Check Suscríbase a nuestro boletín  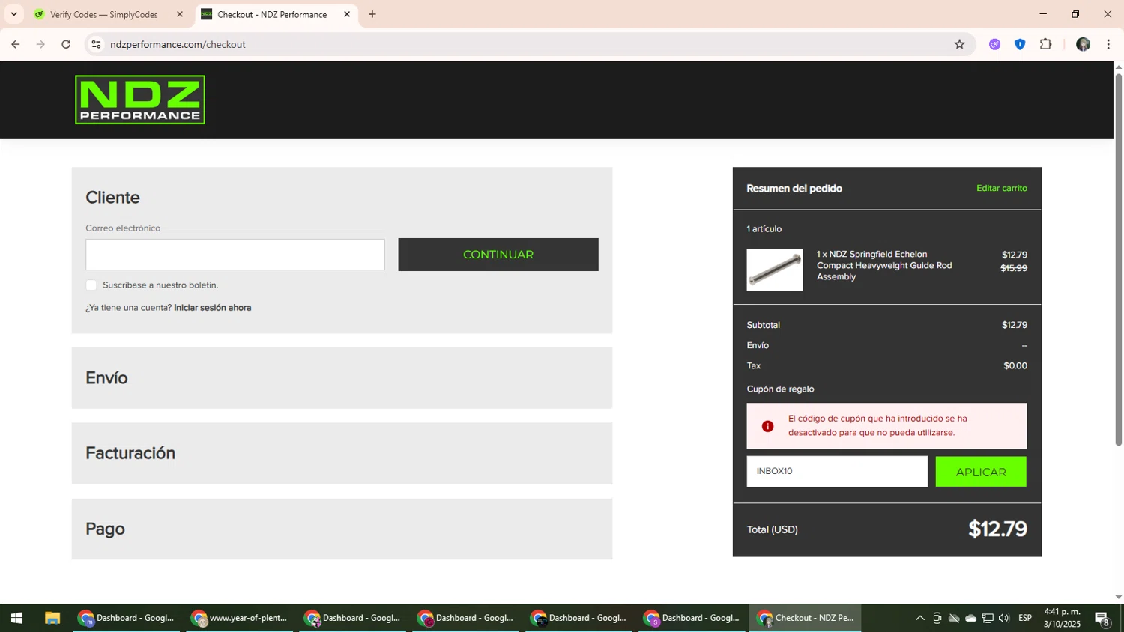coord(91,285)
